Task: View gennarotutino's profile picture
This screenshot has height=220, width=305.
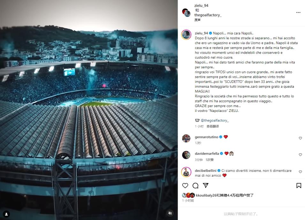Action: pos(186,138)
